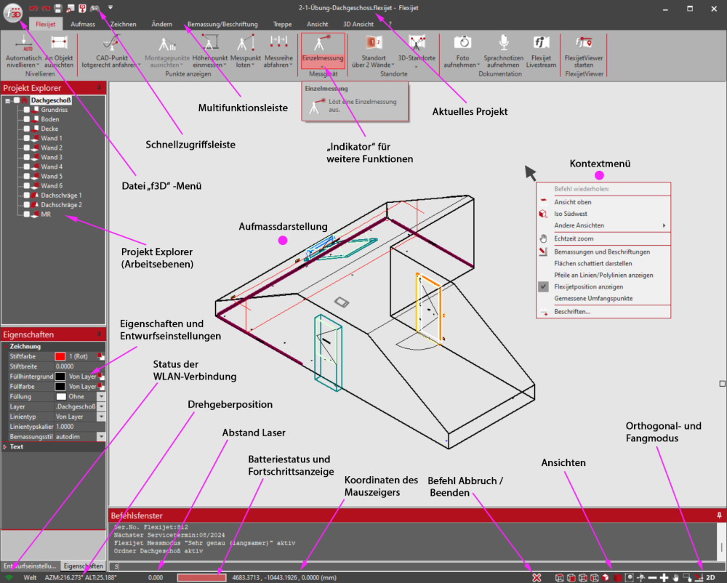Viewport: 727px width, 583px height.
Task: Toggle the Boden layer checkbox
Action: pos(27,119)
